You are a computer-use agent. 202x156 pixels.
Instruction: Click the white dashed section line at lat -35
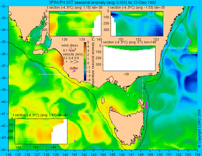click(177, 48)
